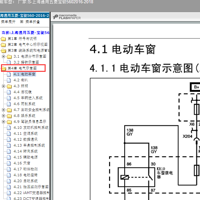The image size is (200, 200).
Task: Open the 4.10 发动机控制系统 entry
Action: [x=31, y=128]
